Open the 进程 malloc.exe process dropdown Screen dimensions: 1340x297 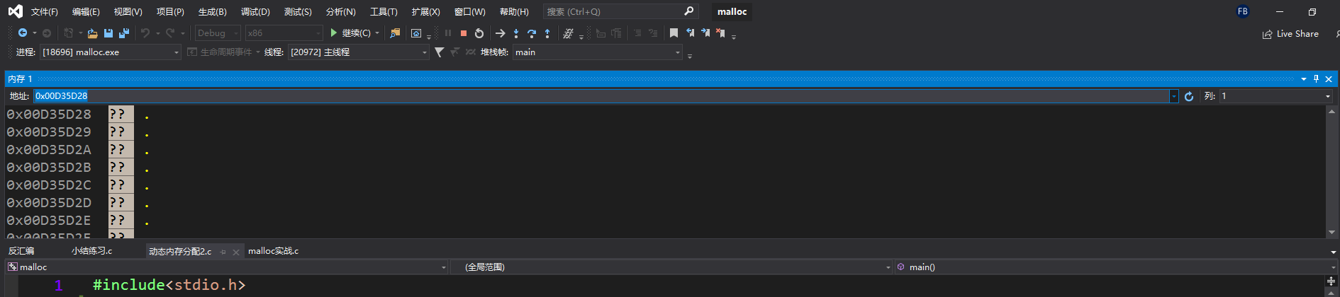(111, 52)
